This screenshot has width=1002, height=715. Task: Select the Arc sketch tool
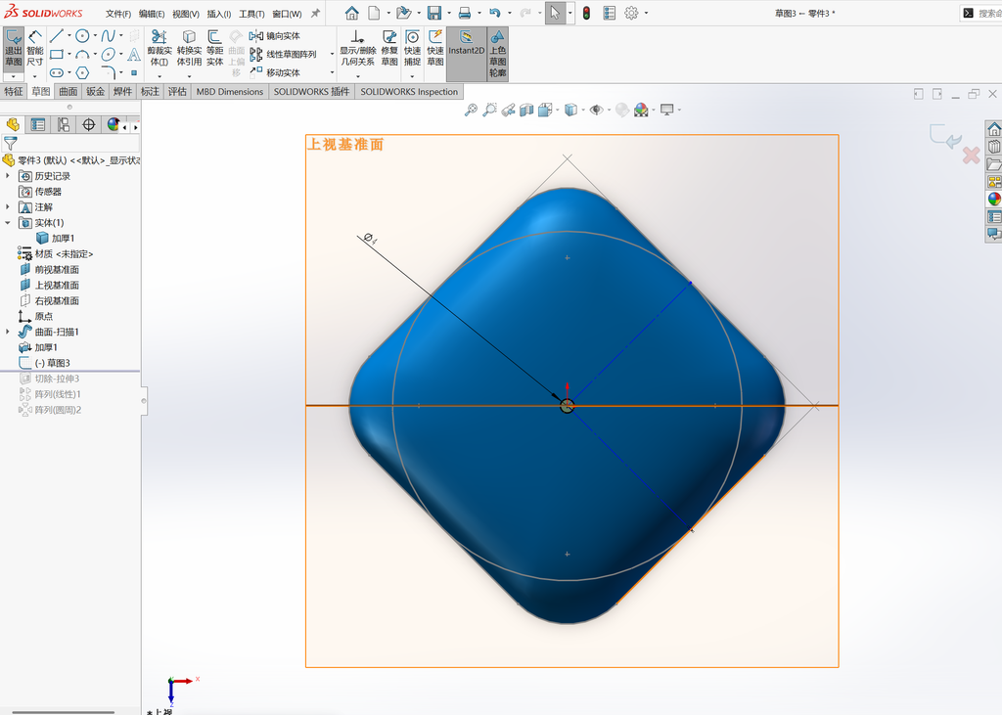(x=82, y=55)
